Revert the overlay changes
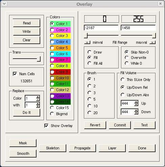Viewport: 165px width, 167px height. coord(95,125)
